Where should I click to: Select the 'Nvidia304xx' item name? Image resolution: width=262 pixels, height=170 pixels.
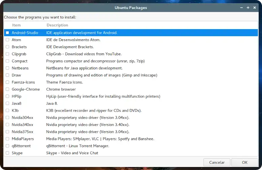(22, 118)
